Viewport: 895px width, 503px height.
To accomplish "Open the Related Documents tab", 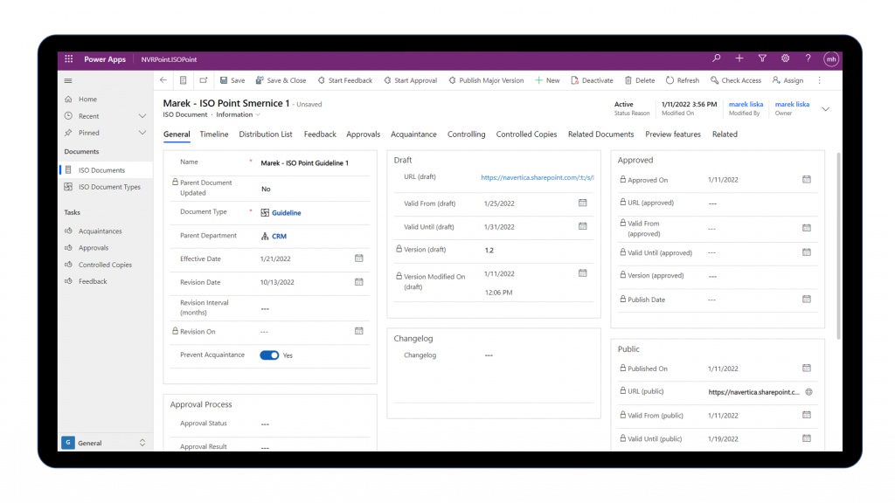I will click(x=600, y=134).
